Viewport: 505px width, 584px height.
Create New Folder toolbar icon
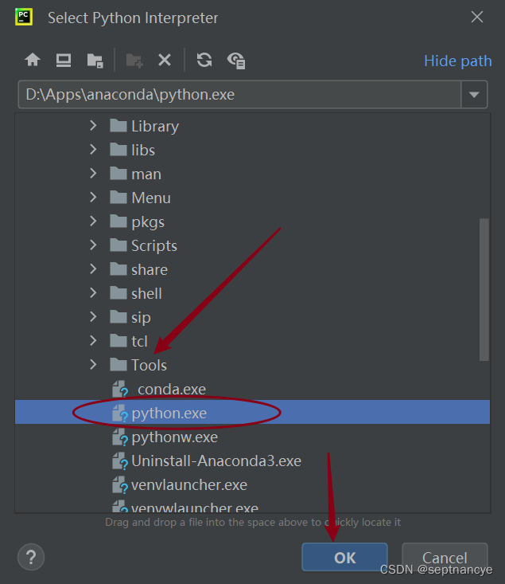[134, 61]
